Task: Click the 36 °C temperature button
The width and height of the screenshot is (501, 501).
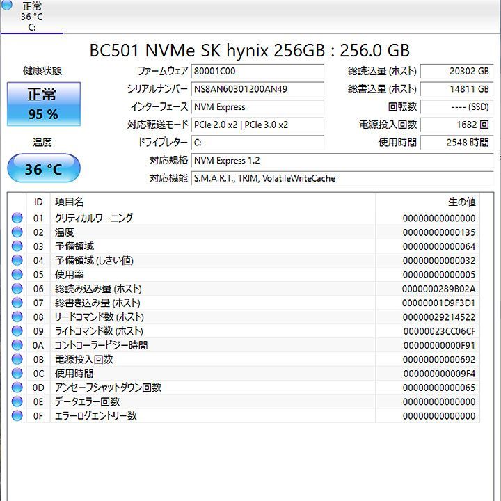Action: pyautogui.click(x=44, y=168)
